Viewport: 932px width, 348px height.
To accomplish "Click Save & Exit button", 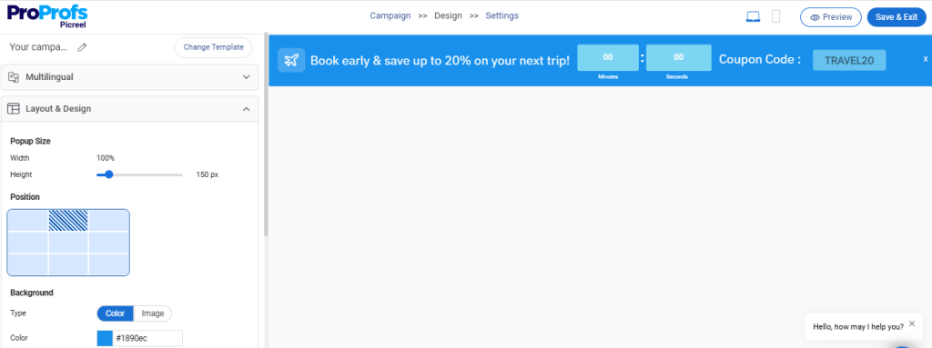I will point(897,17).
